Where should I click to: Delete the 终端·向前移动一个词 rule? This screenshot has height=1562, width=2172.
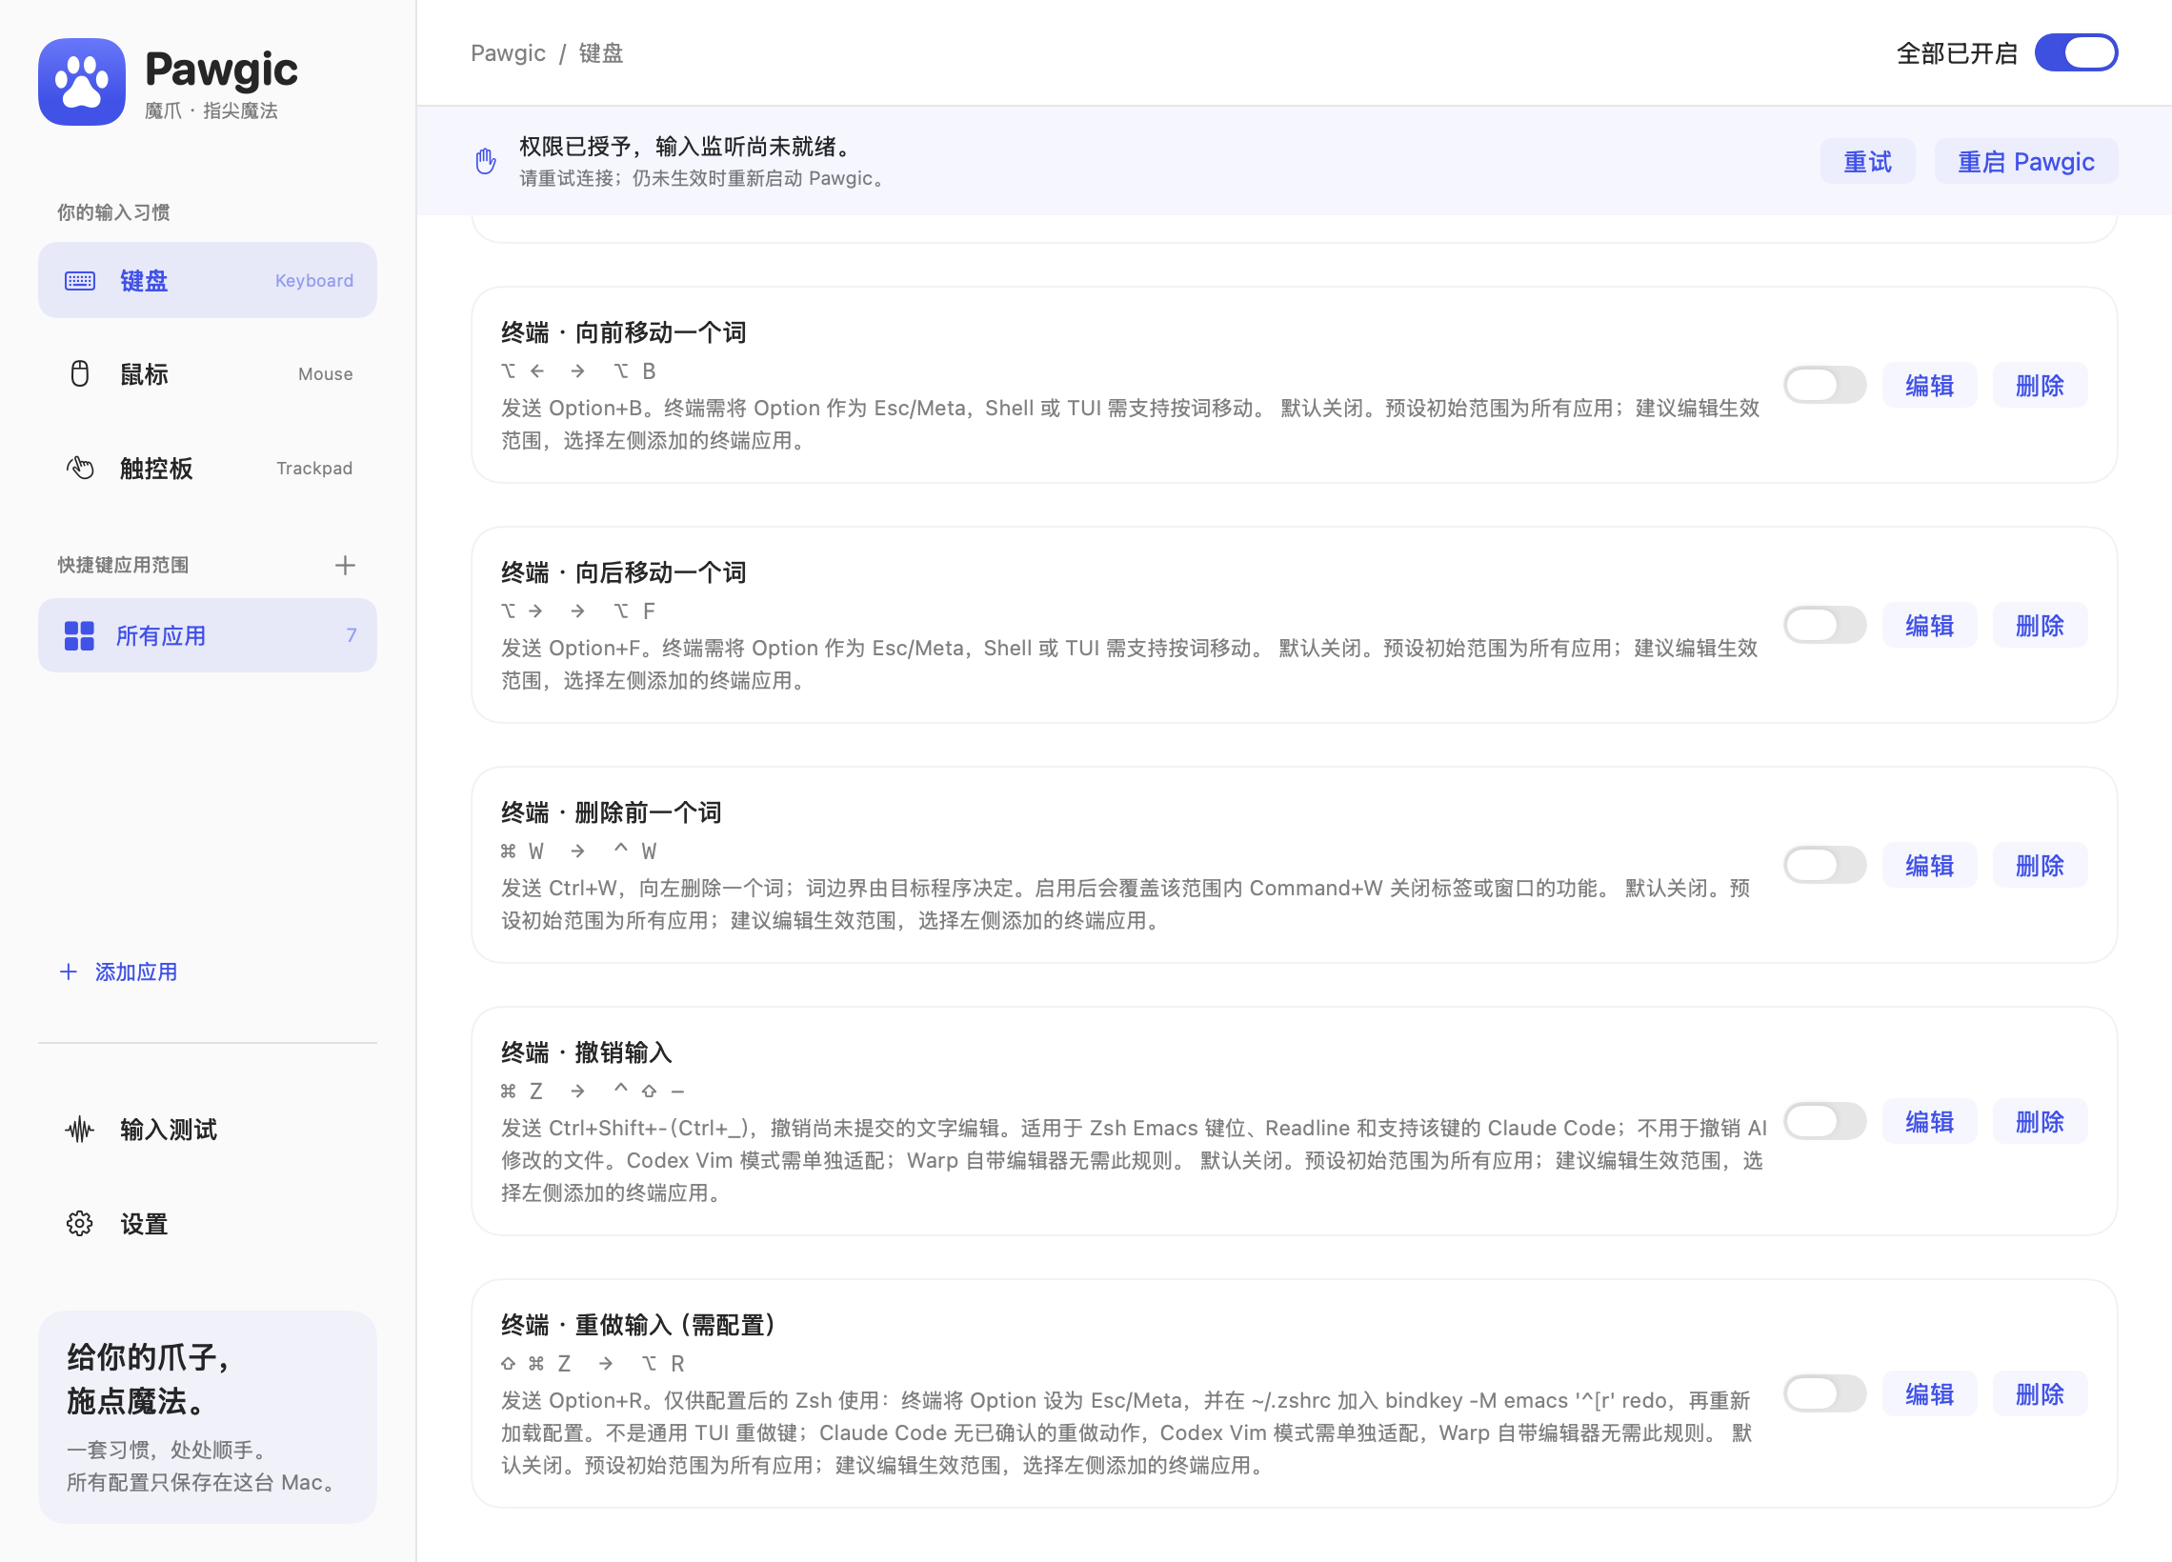click(2040, 385)
